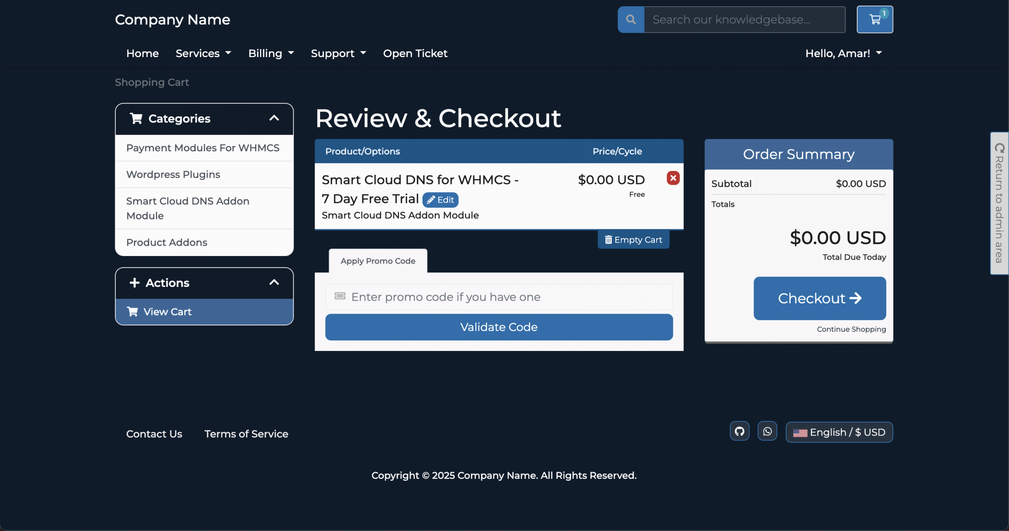The width and height of the screenshot is (1009, 531).
Task: Open the WhatsApp icon link in footer
Action: click(767, 431)
